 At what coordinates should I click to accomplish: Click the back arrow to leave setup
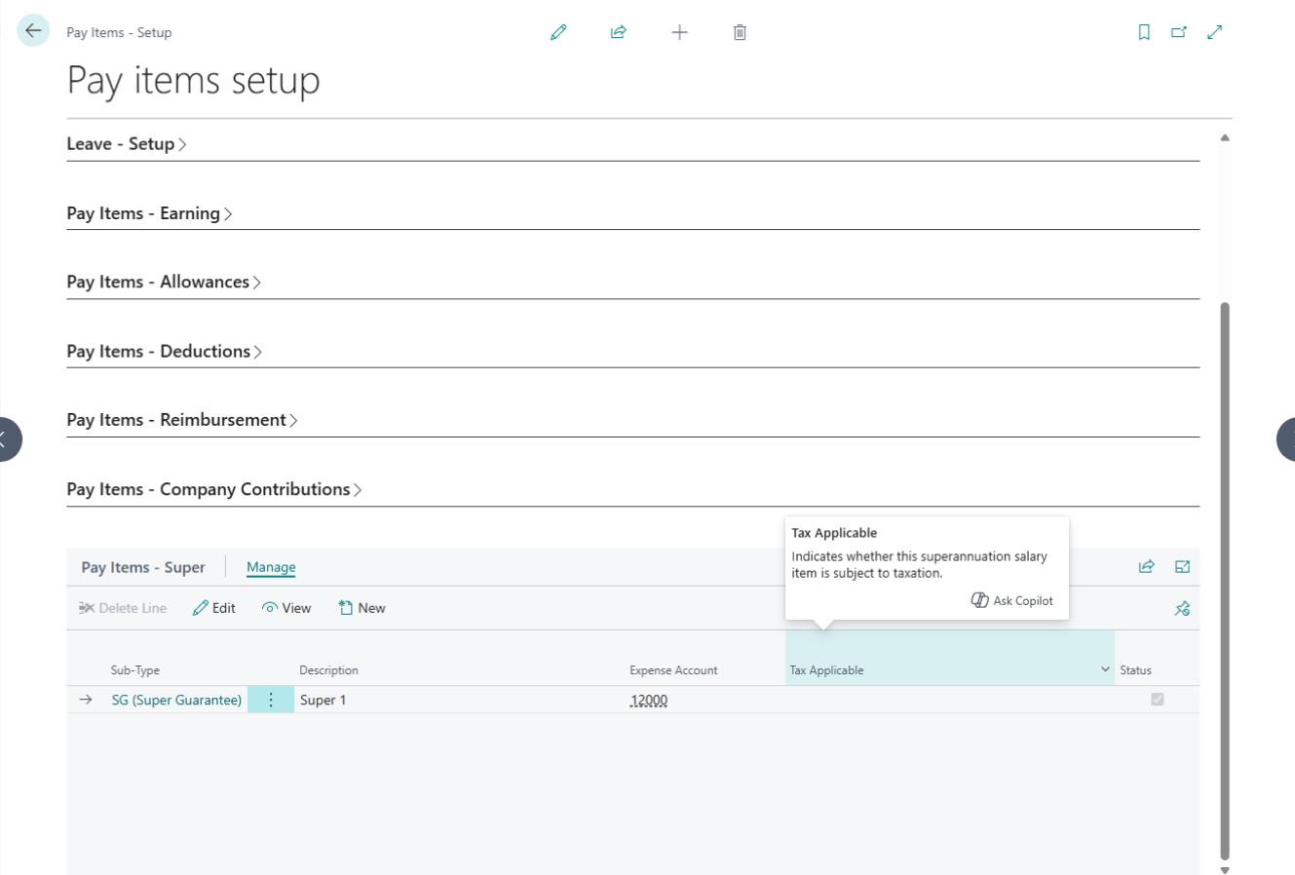click(x=33, y=30)
